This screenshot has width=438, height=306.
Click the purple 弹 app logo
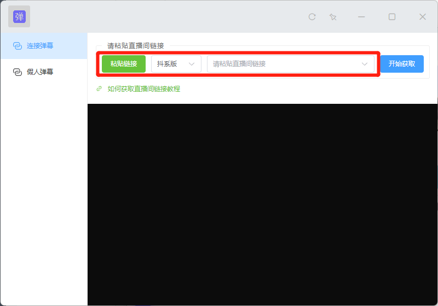pos(19,16)
